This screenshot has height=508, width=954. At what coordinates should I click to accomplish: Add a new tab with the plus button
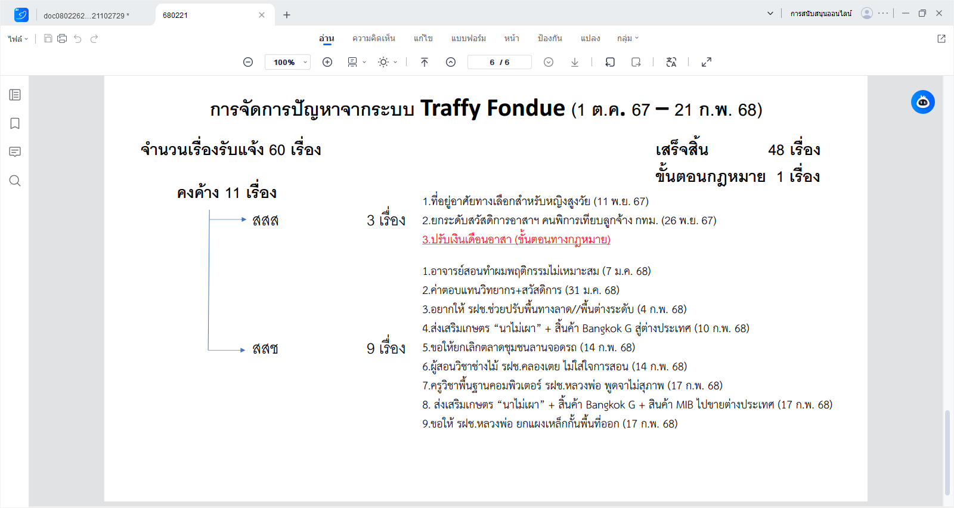[x=287, y=15]
